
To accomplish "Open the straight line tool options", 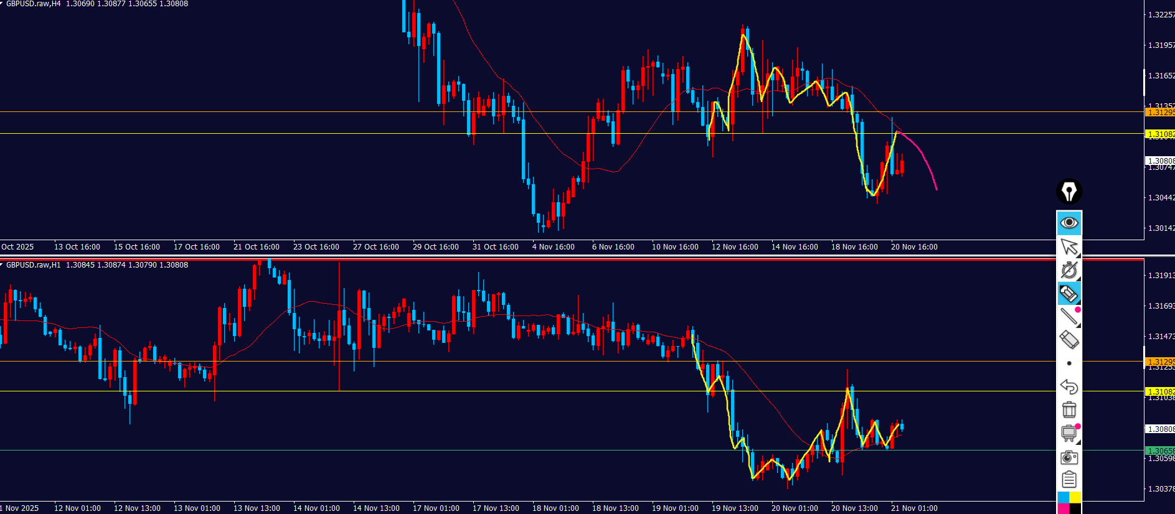I will tap(1069, 316).
